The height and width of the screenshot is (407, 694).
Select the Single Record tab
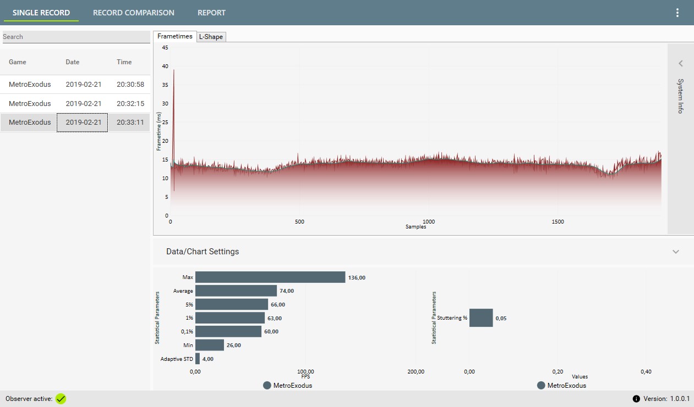41,13
